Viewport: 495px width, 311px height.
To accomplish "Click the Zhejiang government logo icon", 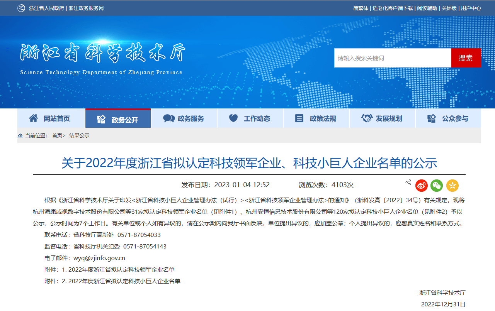I will (21, 8).
